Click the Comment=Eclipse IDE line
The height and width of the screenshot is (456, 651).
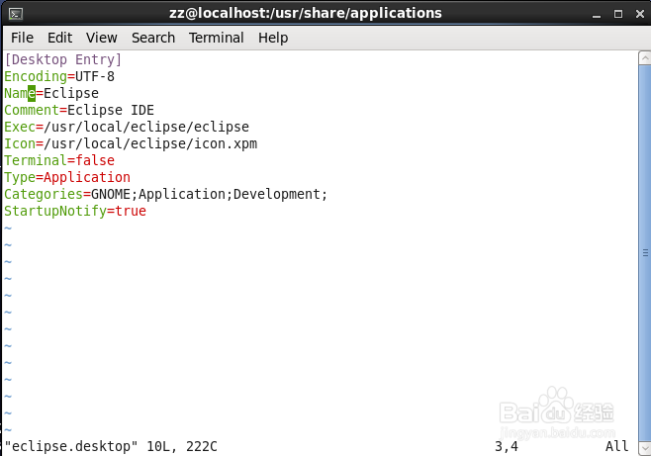coord(79,110)
